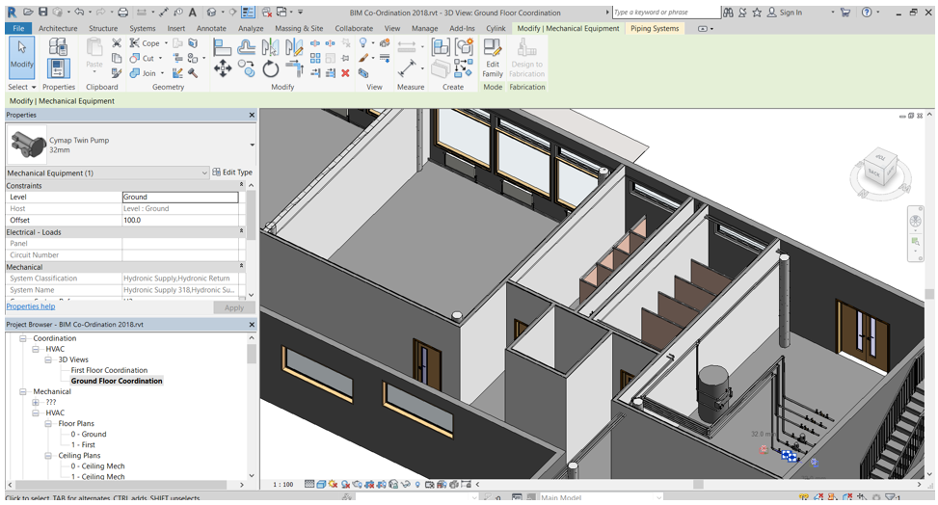Expand the ??? node under Mechanical
938x505 pixels.
[36, 402]
